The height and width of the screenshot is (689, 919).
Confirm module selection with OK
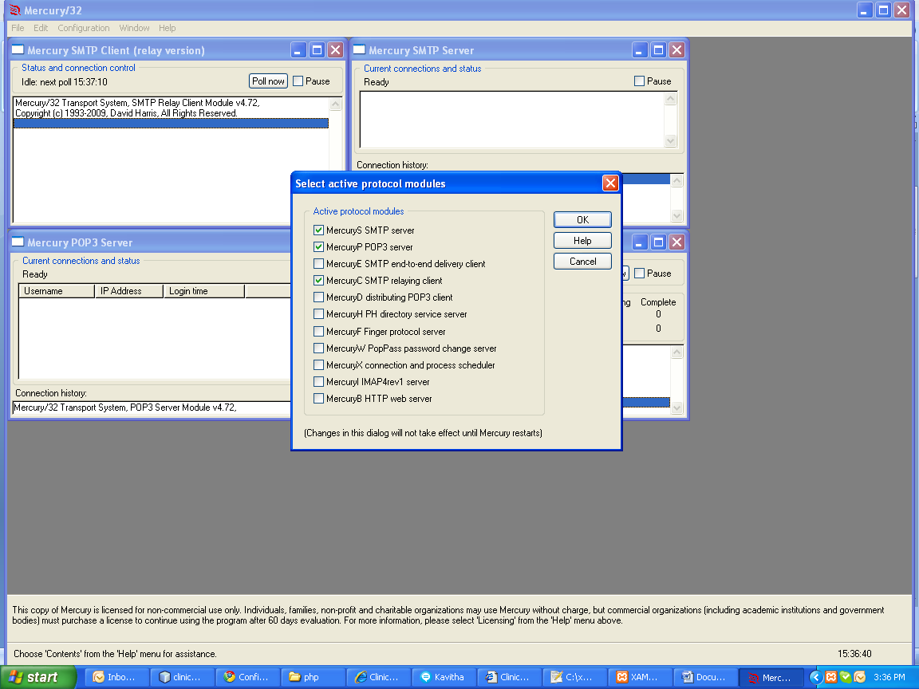[582, 220]
